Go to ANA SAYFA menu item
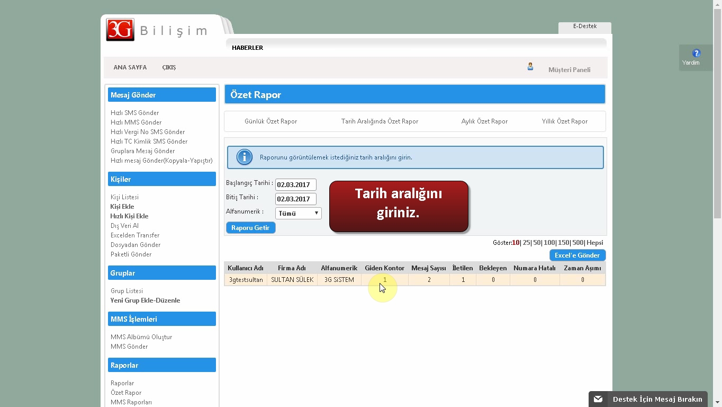This screenshot has height=407, width=722. click(x=130, y=68)
